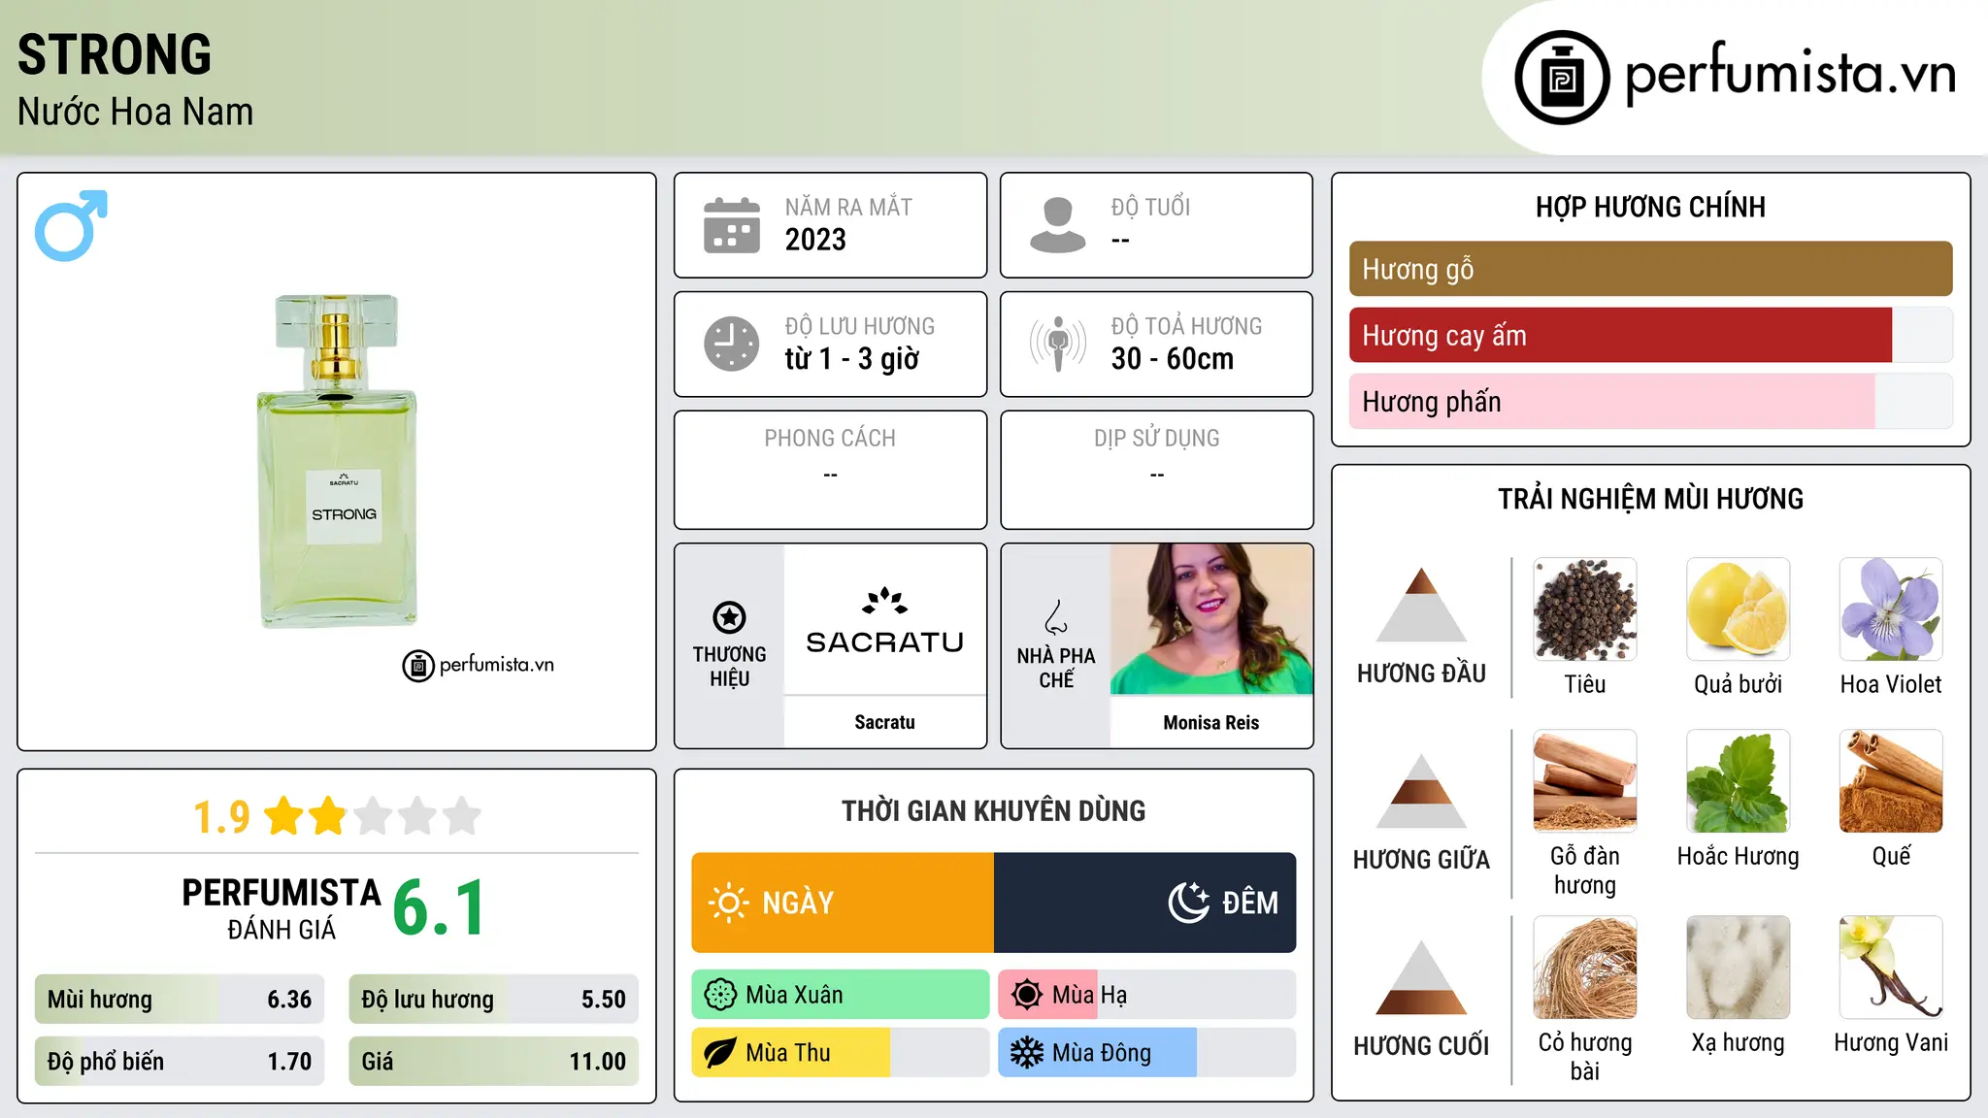
Task: Click the Monisa Reis perfumer photo
Action: click(1211, 619)
